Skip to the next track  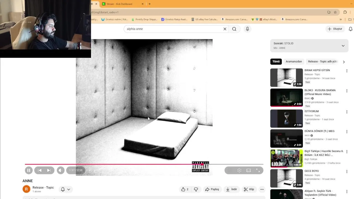(x=49, y=170)
